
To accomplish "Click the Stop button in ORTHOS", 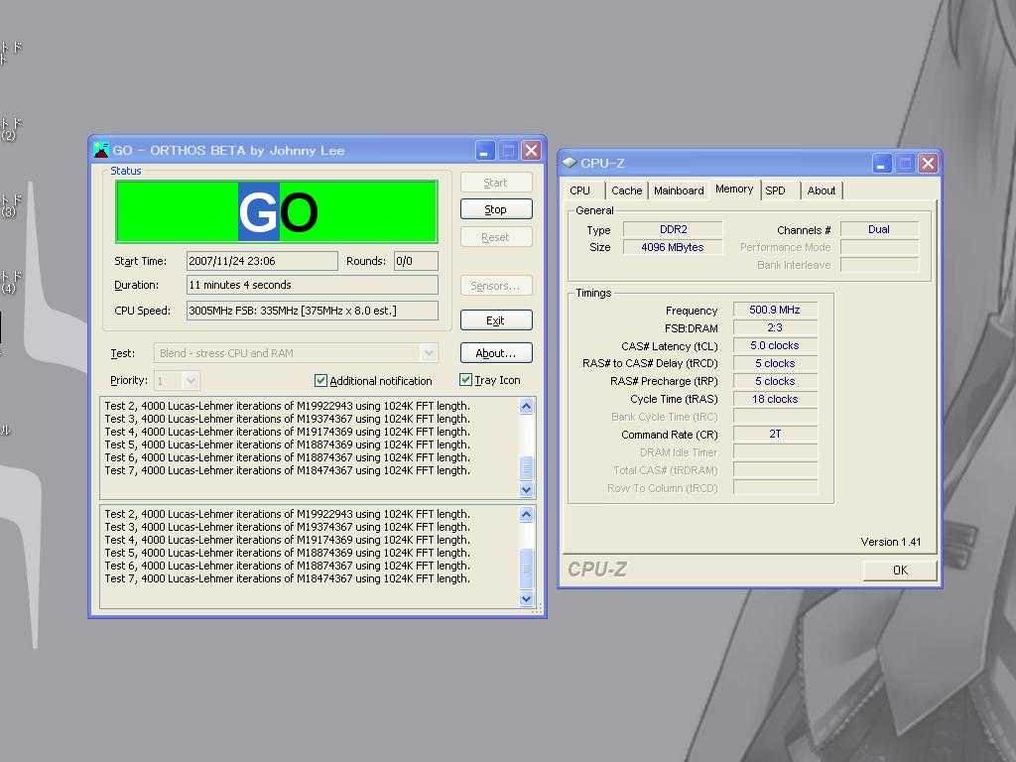I will [x=496, y=209].
